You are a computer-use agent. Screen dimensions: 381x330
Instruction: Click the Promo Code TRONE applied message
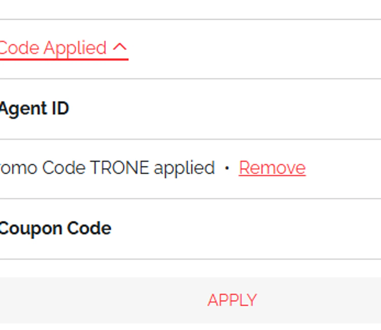click(x=107, y=168)
